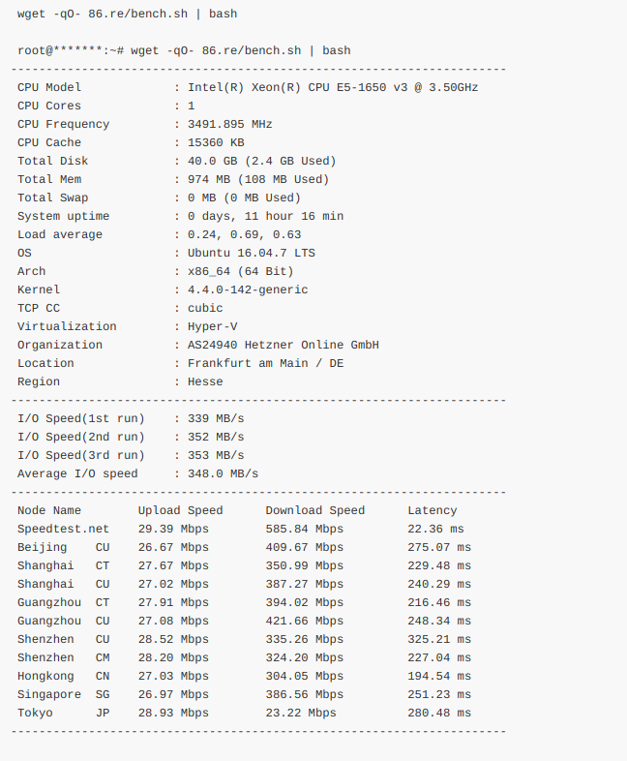Click the Hongkong CN latency value
Image resolution: width=627 pixels, height=761 pixels.
pos(439,676)
